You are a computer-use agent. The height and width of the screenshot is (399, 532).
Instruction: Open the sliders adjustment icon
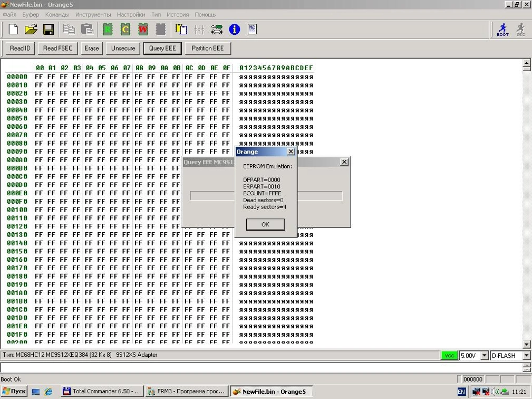pyautogui.click(x=199, y=29)
